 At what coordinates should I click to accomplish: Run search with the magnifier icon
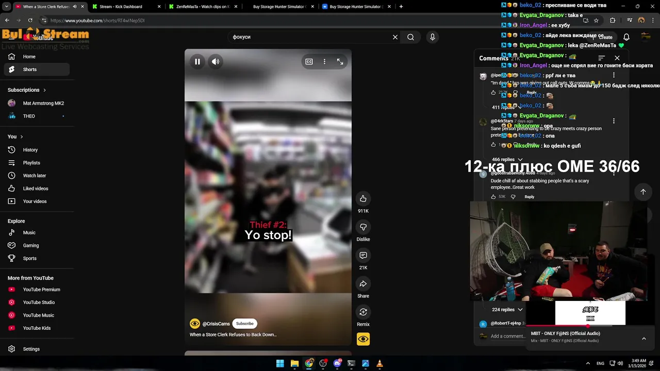(410, 37)
